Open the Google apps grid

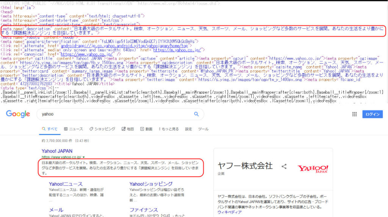(355, 114)
